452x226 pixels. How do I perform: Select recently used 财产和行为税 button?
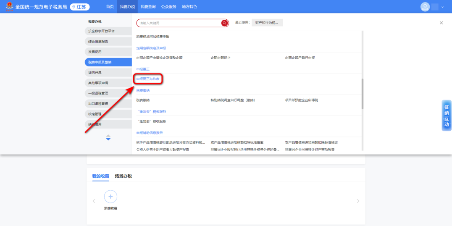(267, 23)
